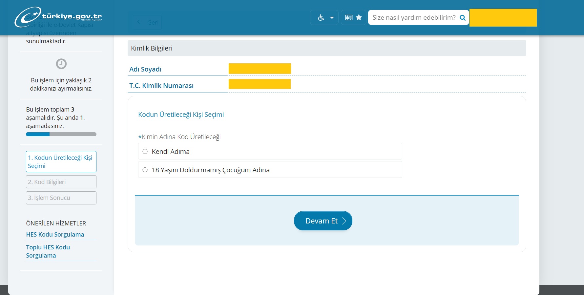The height and width of the screenshot is (295, 584).
Task: Expand the accessibility dropdown arrow
Action: click(x=332, y=18)
